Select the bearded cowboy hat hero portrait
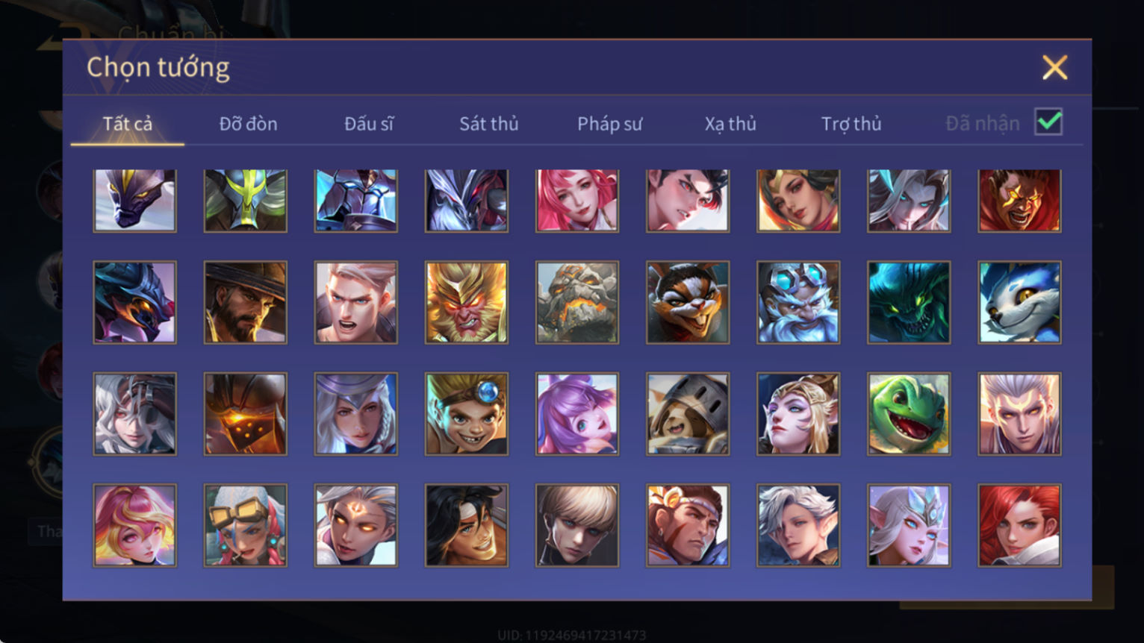Viewport: 1144px width, 643px height. [x=246, y=302]
